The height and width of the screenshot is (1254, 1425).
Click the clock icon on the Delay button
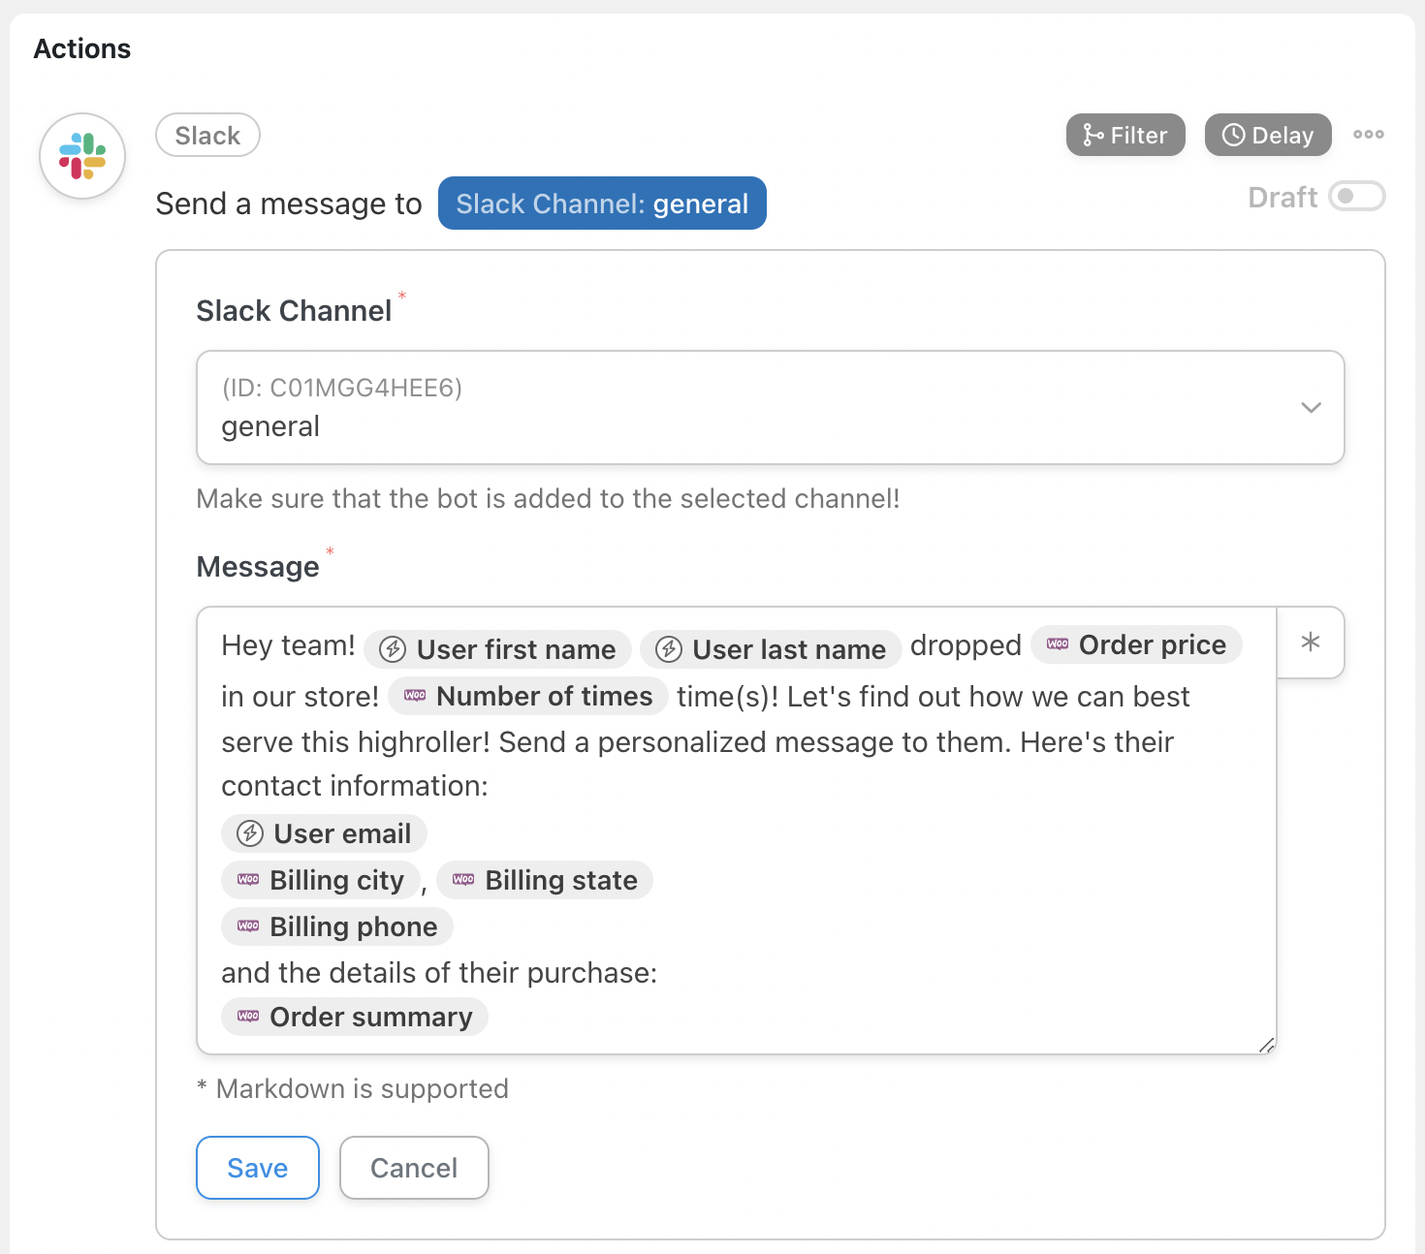coord(1233,135)
